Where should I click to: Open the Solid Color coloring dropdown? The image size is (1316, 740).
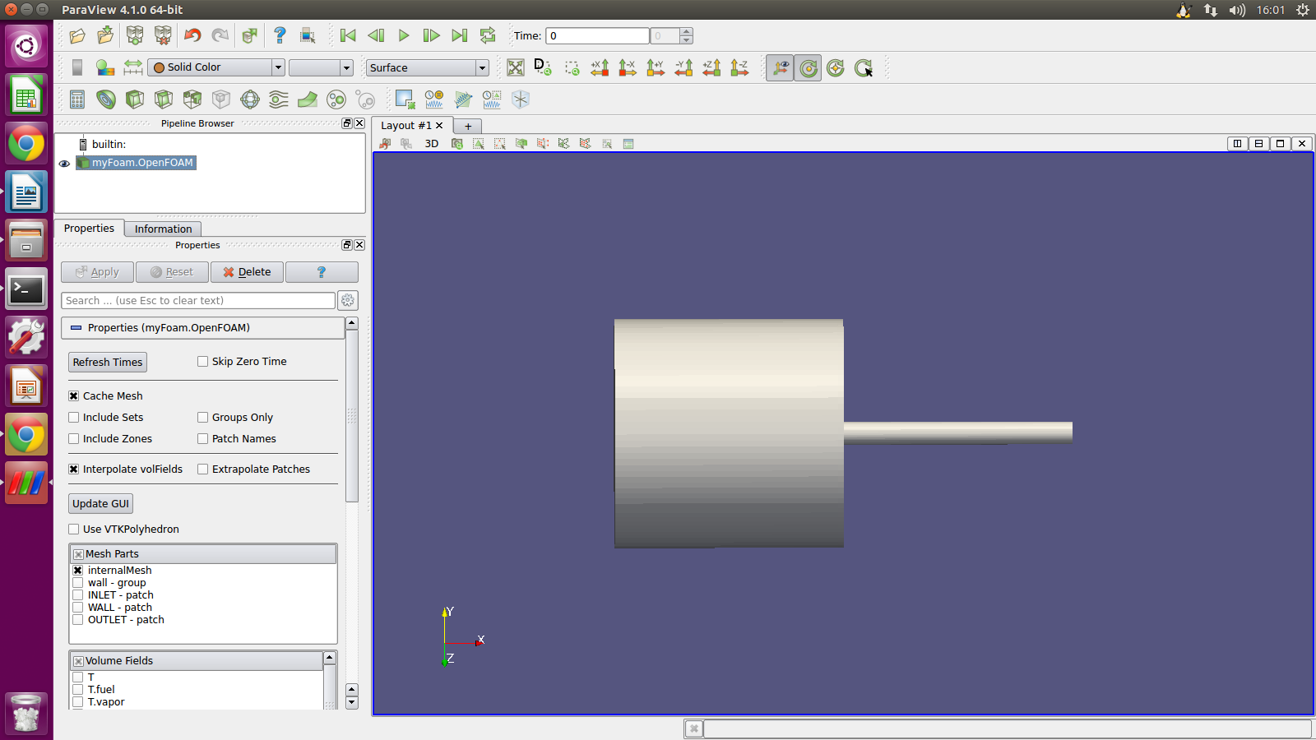coord(216,67)
